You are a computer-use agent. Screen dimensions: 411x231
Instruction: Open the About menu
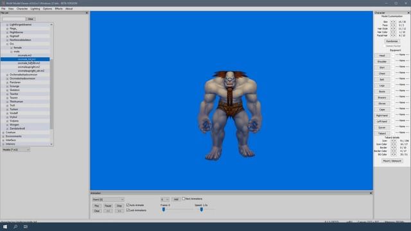(x=69, y=8)
